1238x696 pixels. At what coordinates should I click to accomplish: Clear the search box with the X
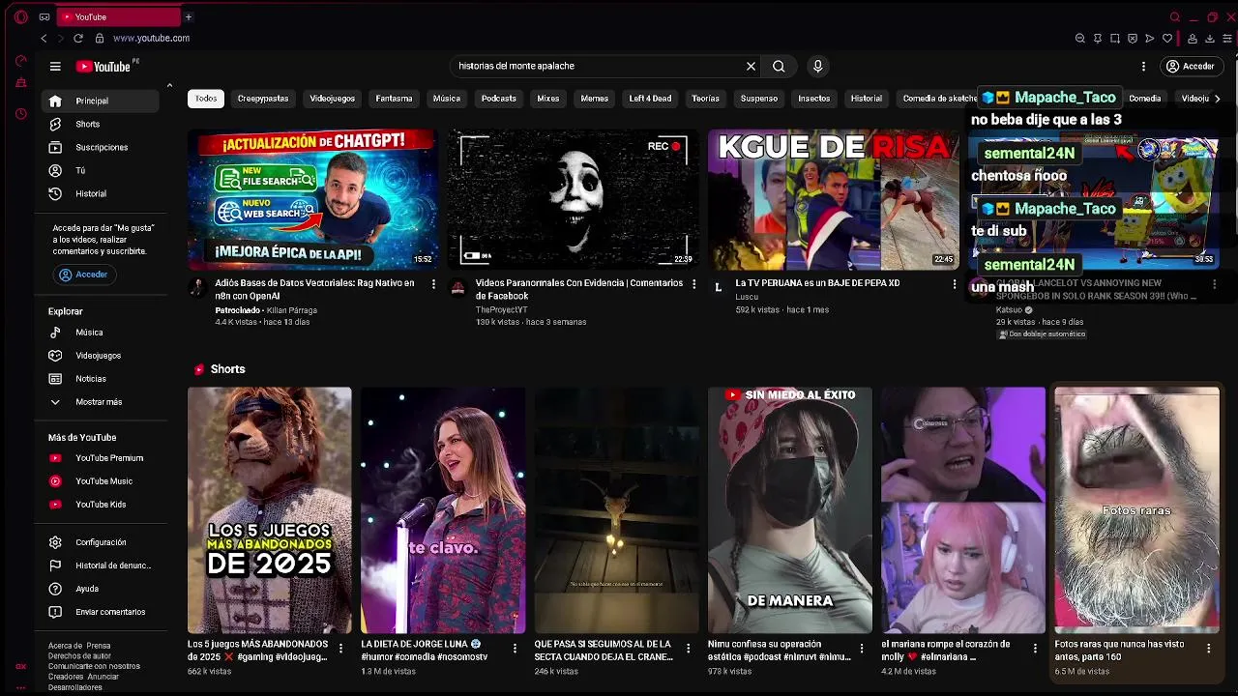click(x=751, y=66)
